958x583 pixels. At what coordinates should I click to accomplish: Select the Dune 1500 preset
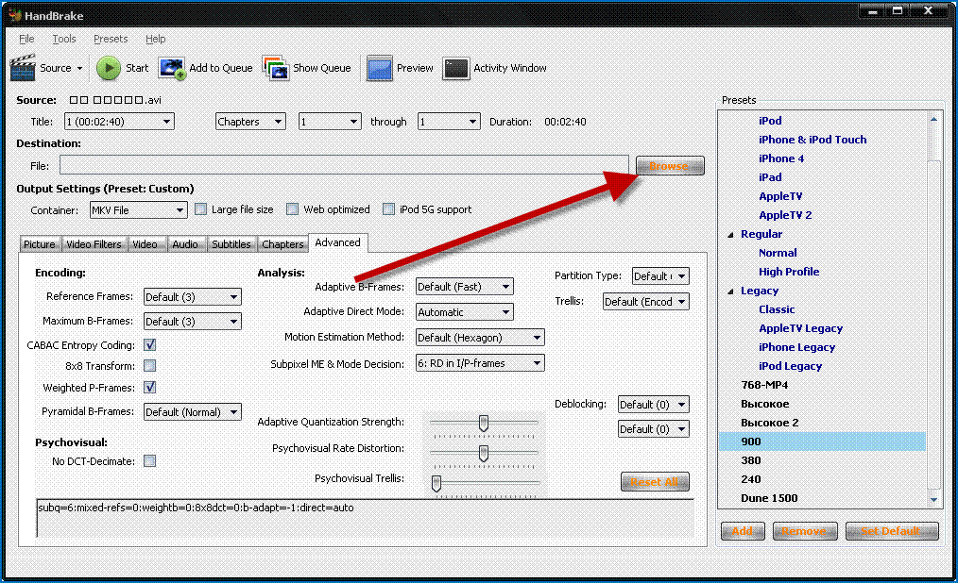click(769, 498)
